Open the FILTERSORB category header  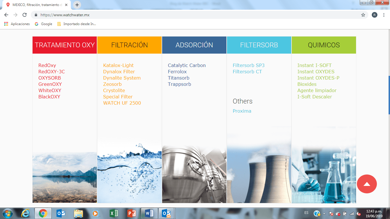(x=259, y=45)
